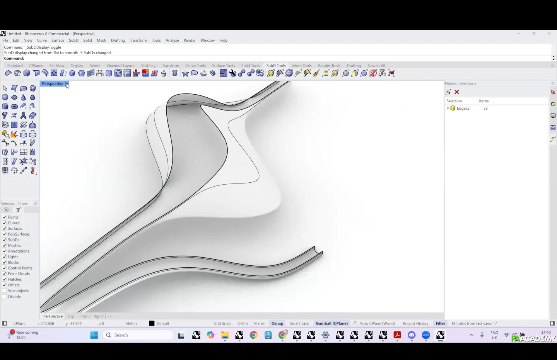Select the SubD sphere tool

coord(5,97)
